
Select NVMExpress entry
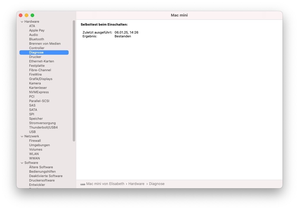click(x=39, y=92)
